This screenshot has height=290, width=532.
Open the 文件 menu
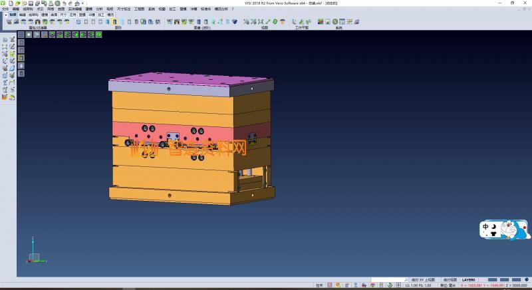(x=5, y=9)
